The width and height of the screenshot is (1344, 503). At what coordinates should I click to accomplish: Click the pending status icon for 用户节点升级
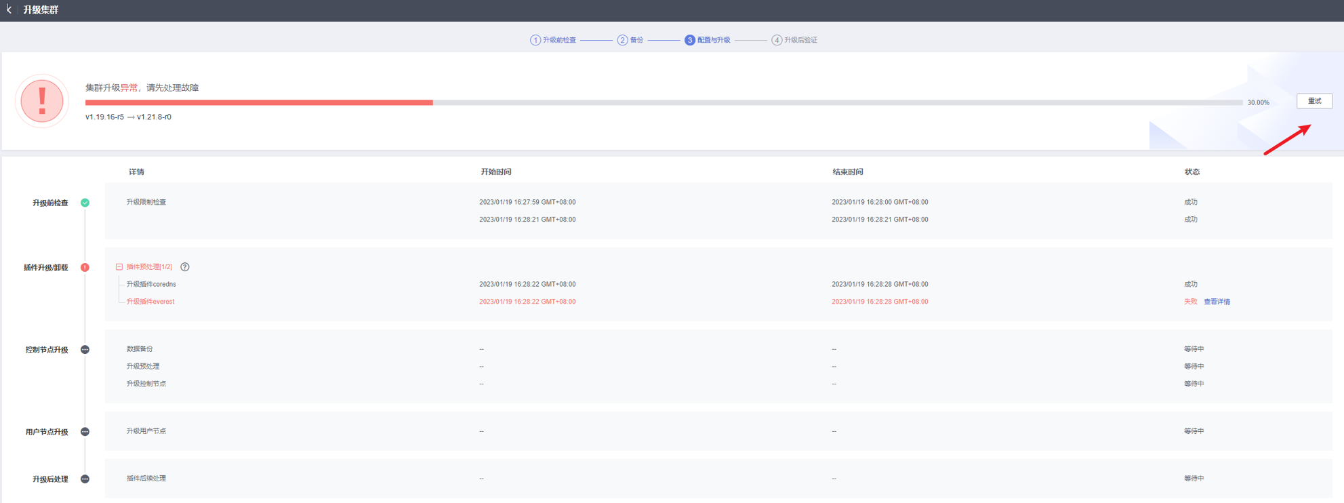tap(85, 432)
